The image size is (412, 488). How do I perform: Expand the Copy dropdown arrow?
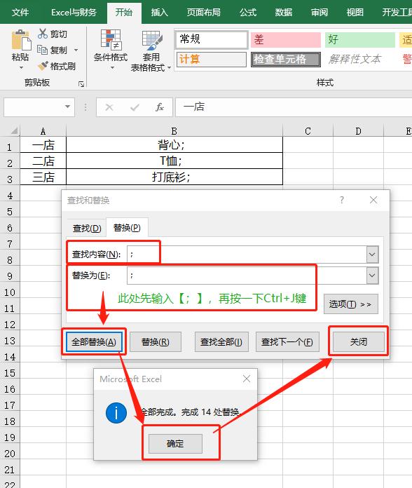coord(76,50)
